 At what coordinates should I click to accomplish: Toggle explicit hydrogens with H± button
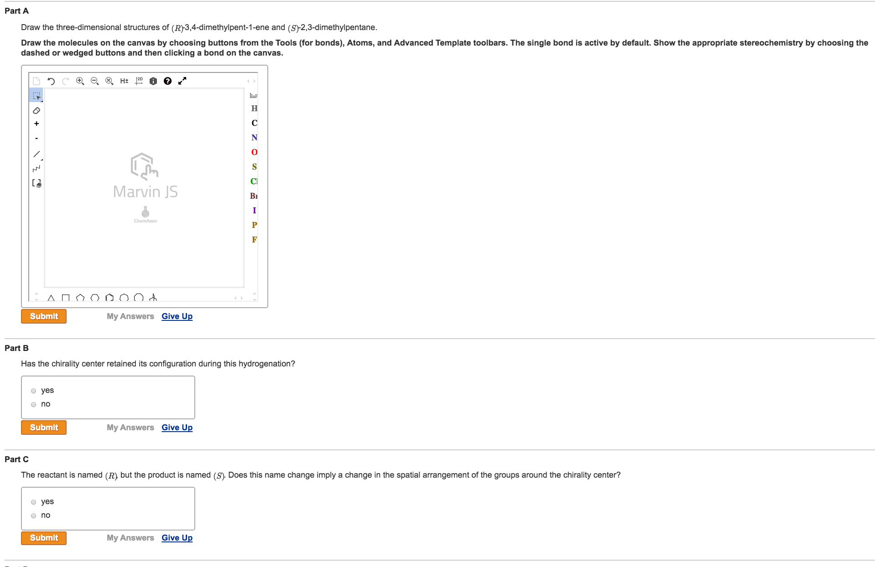124,81
